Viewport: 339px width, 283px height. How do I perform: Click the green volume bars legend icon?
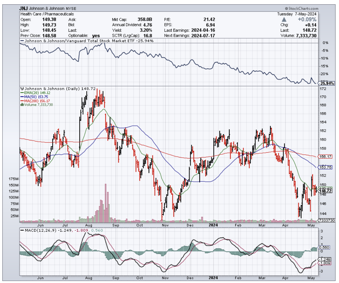[22, 105]
